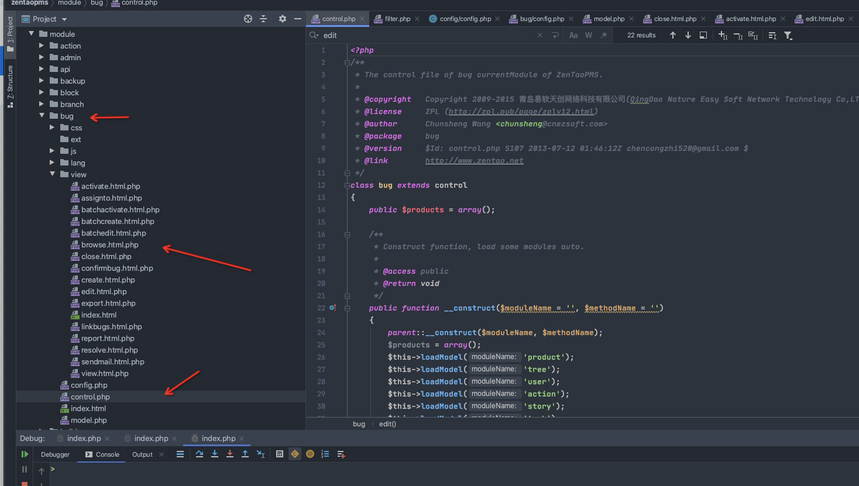The width and height of the screenshot is (859, 486).
Task: Select browse.html.php in project tree
Action: [109, 244]
